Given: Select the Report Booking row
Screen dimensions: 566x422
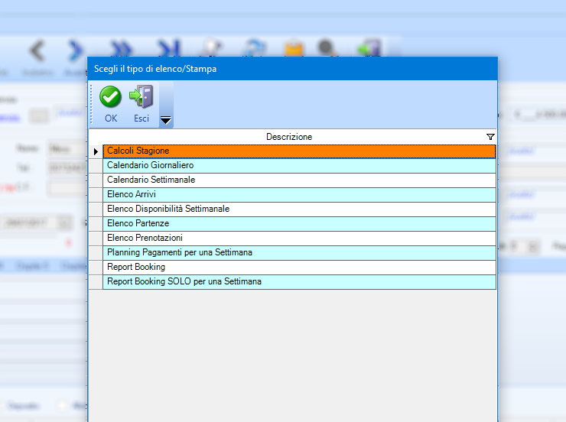Looking at the screenshot, I should 298,267.
